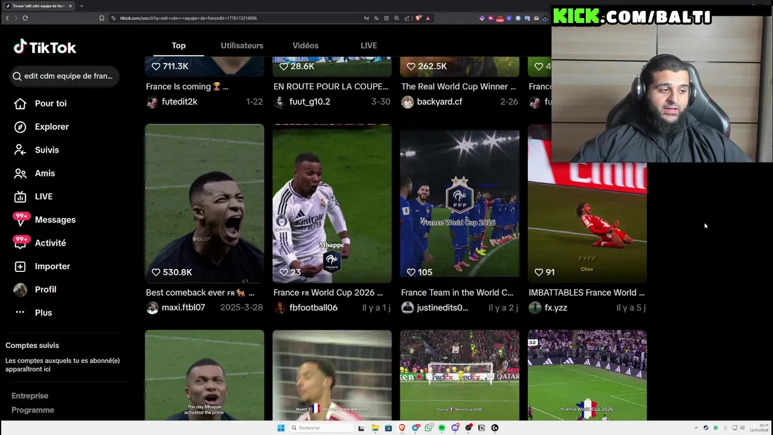Click the browser back arrow
The image size is (773, 435).
pyautogui.click(x=7, y=18)
